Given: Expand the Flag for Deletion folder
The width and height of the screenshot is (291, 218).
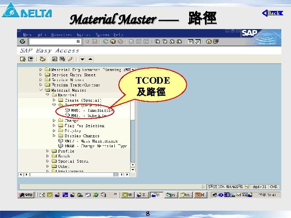Looking at the screenshot, I should tap(54, 126).
